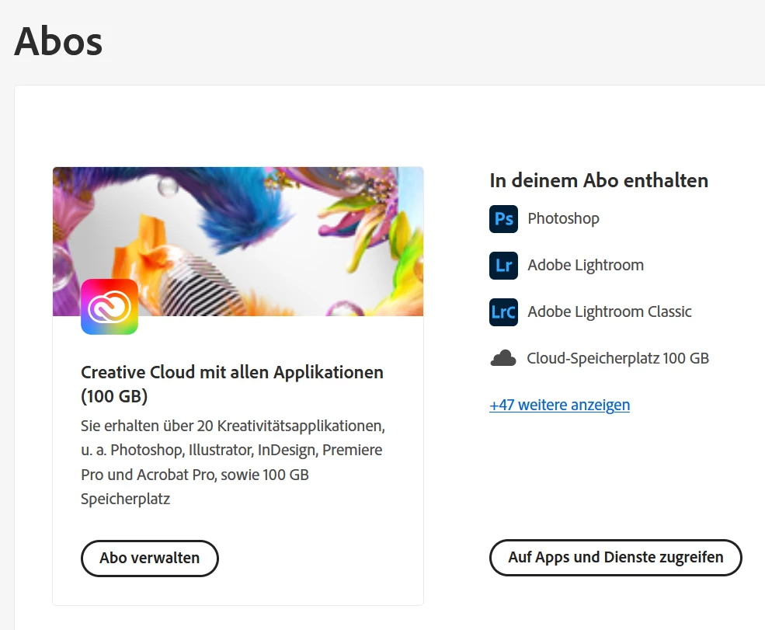
Task: Click the colorful Creative Cloud banner image
Action: [238, 242]
